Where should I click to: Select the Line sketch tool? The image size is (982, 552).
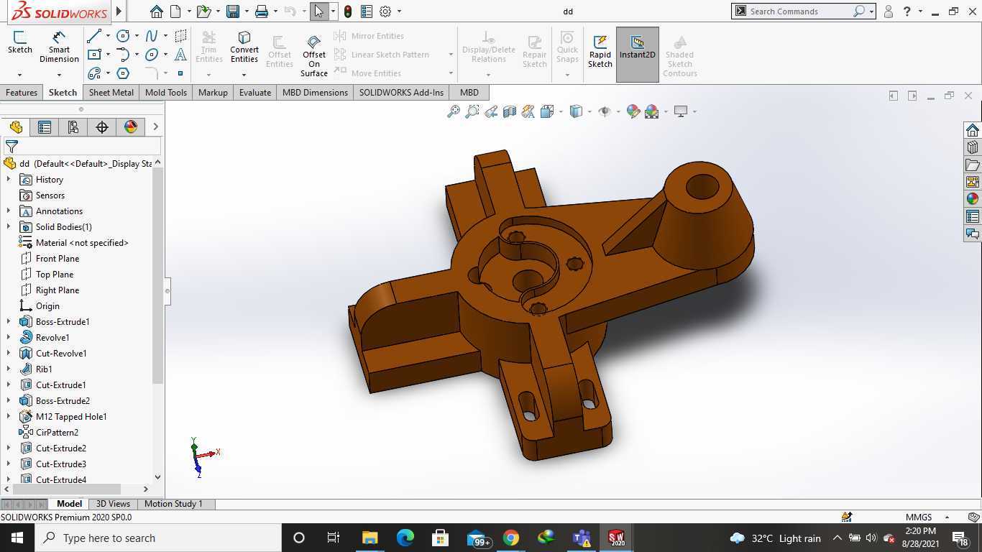click(x=93, y=36)
